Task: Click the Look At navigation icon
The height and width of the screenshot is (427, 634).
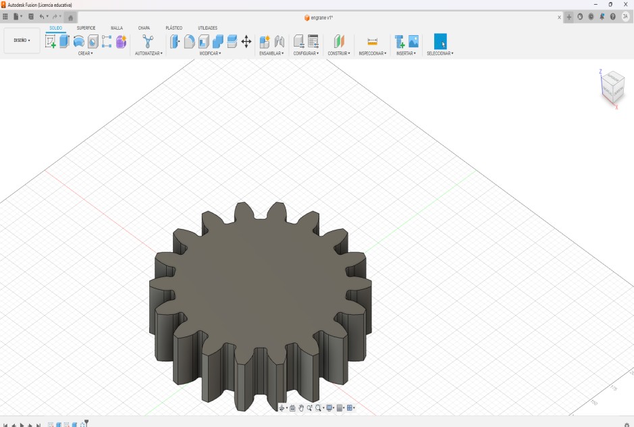Action: coord(292,408)
